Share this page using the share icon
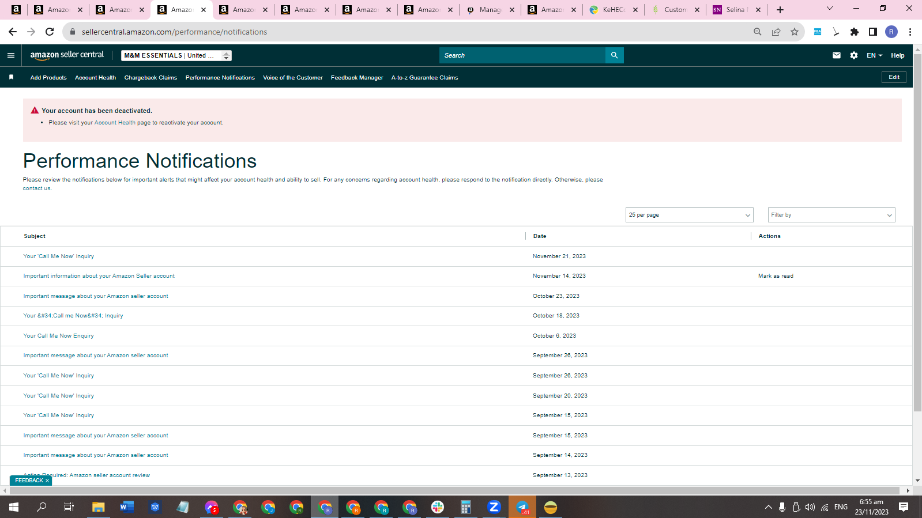922x518 pixels. pyautogui.click(x=776, y=32)
